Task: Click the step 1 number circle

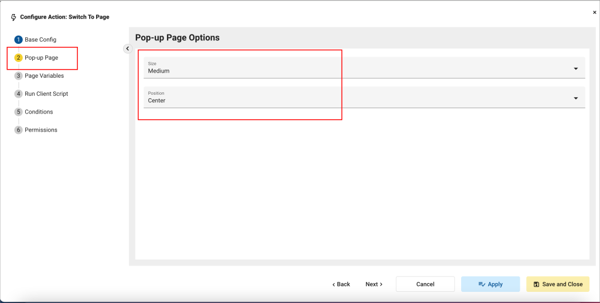Action: pos(19,40)
